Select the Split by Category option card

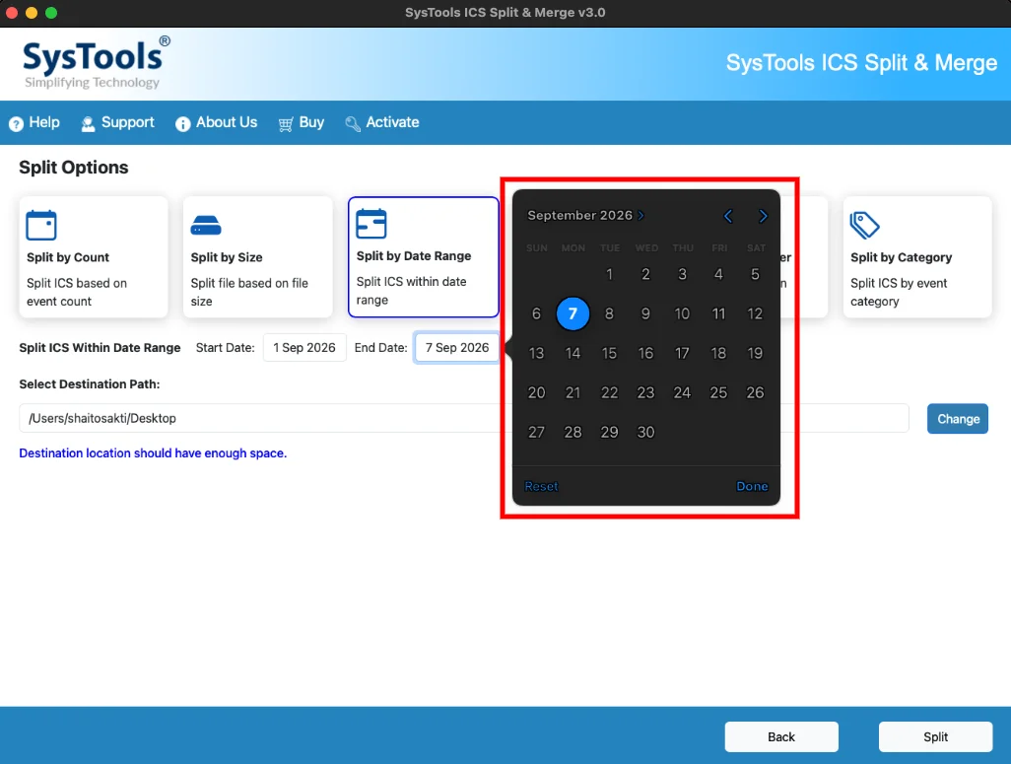click(917, 257)
